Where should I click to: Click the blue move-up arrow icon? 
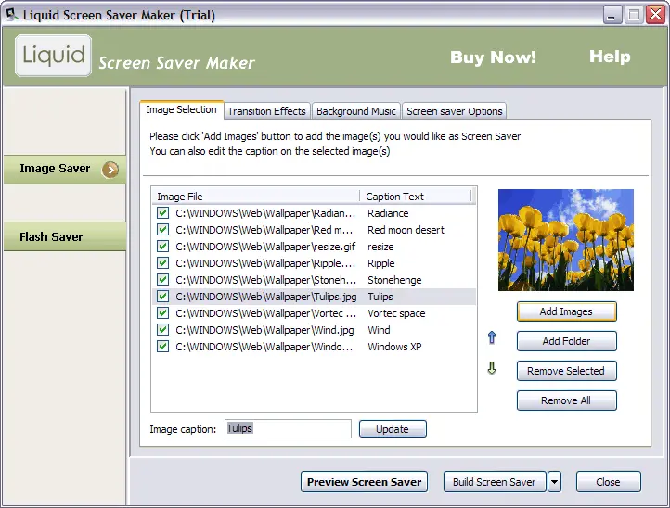pyautogui.click(x=492, y=338)
